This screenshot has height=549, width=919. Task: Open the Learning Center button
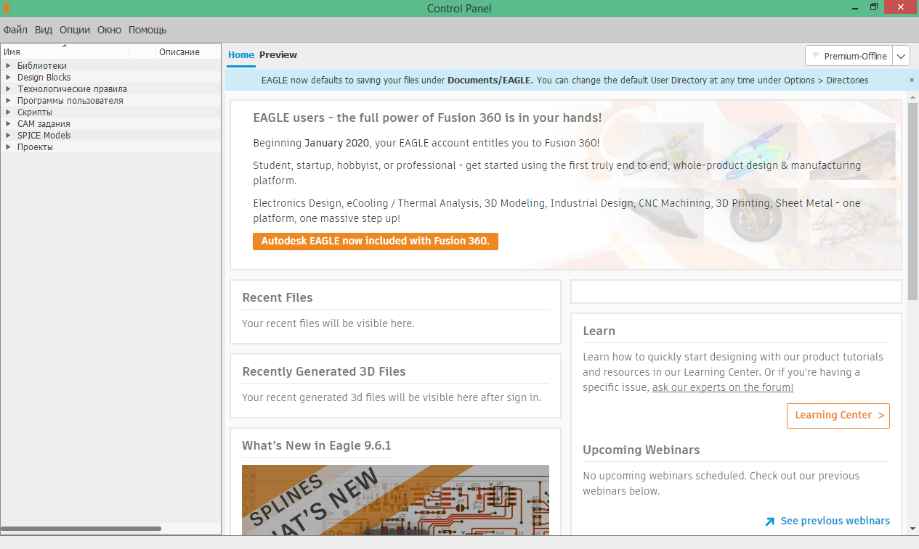tap(838, 416)
